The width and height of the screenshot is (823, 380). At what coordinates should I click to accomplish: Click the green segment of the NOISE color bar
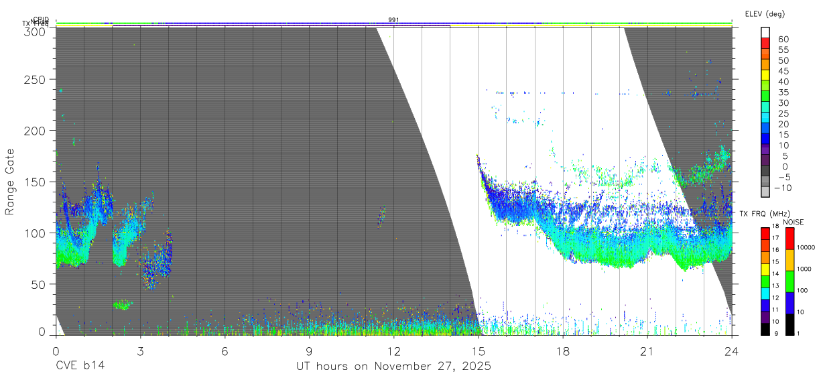789,281
